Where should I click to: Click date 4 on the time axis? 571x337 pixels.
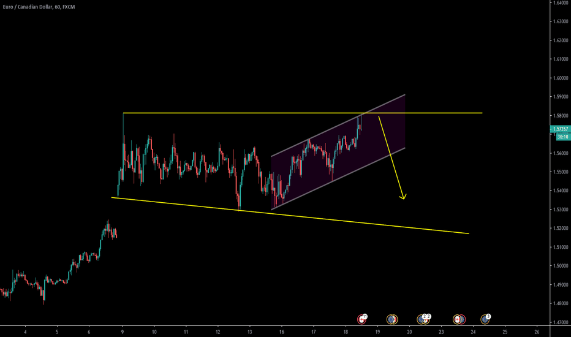[x=25, y=332]
